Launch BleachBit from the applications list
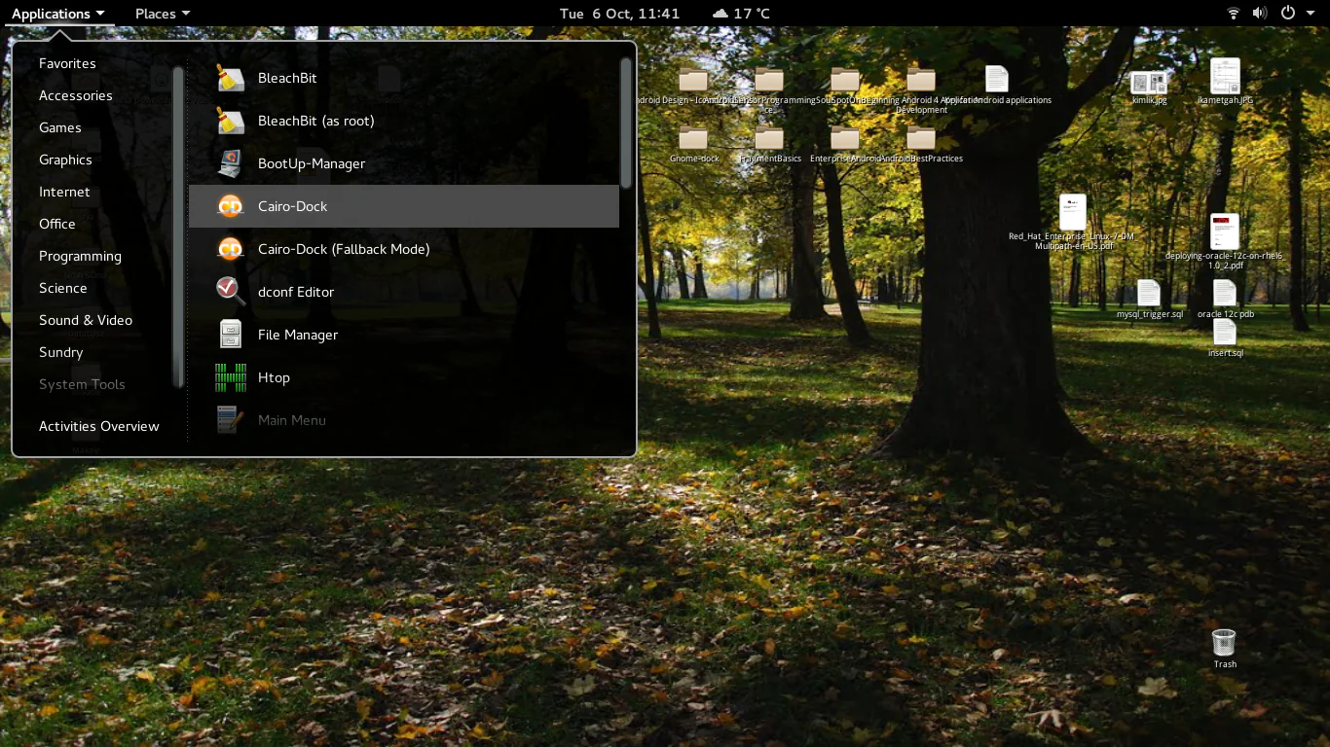Screen dimensions: 1330x747 tap(287, 78)
